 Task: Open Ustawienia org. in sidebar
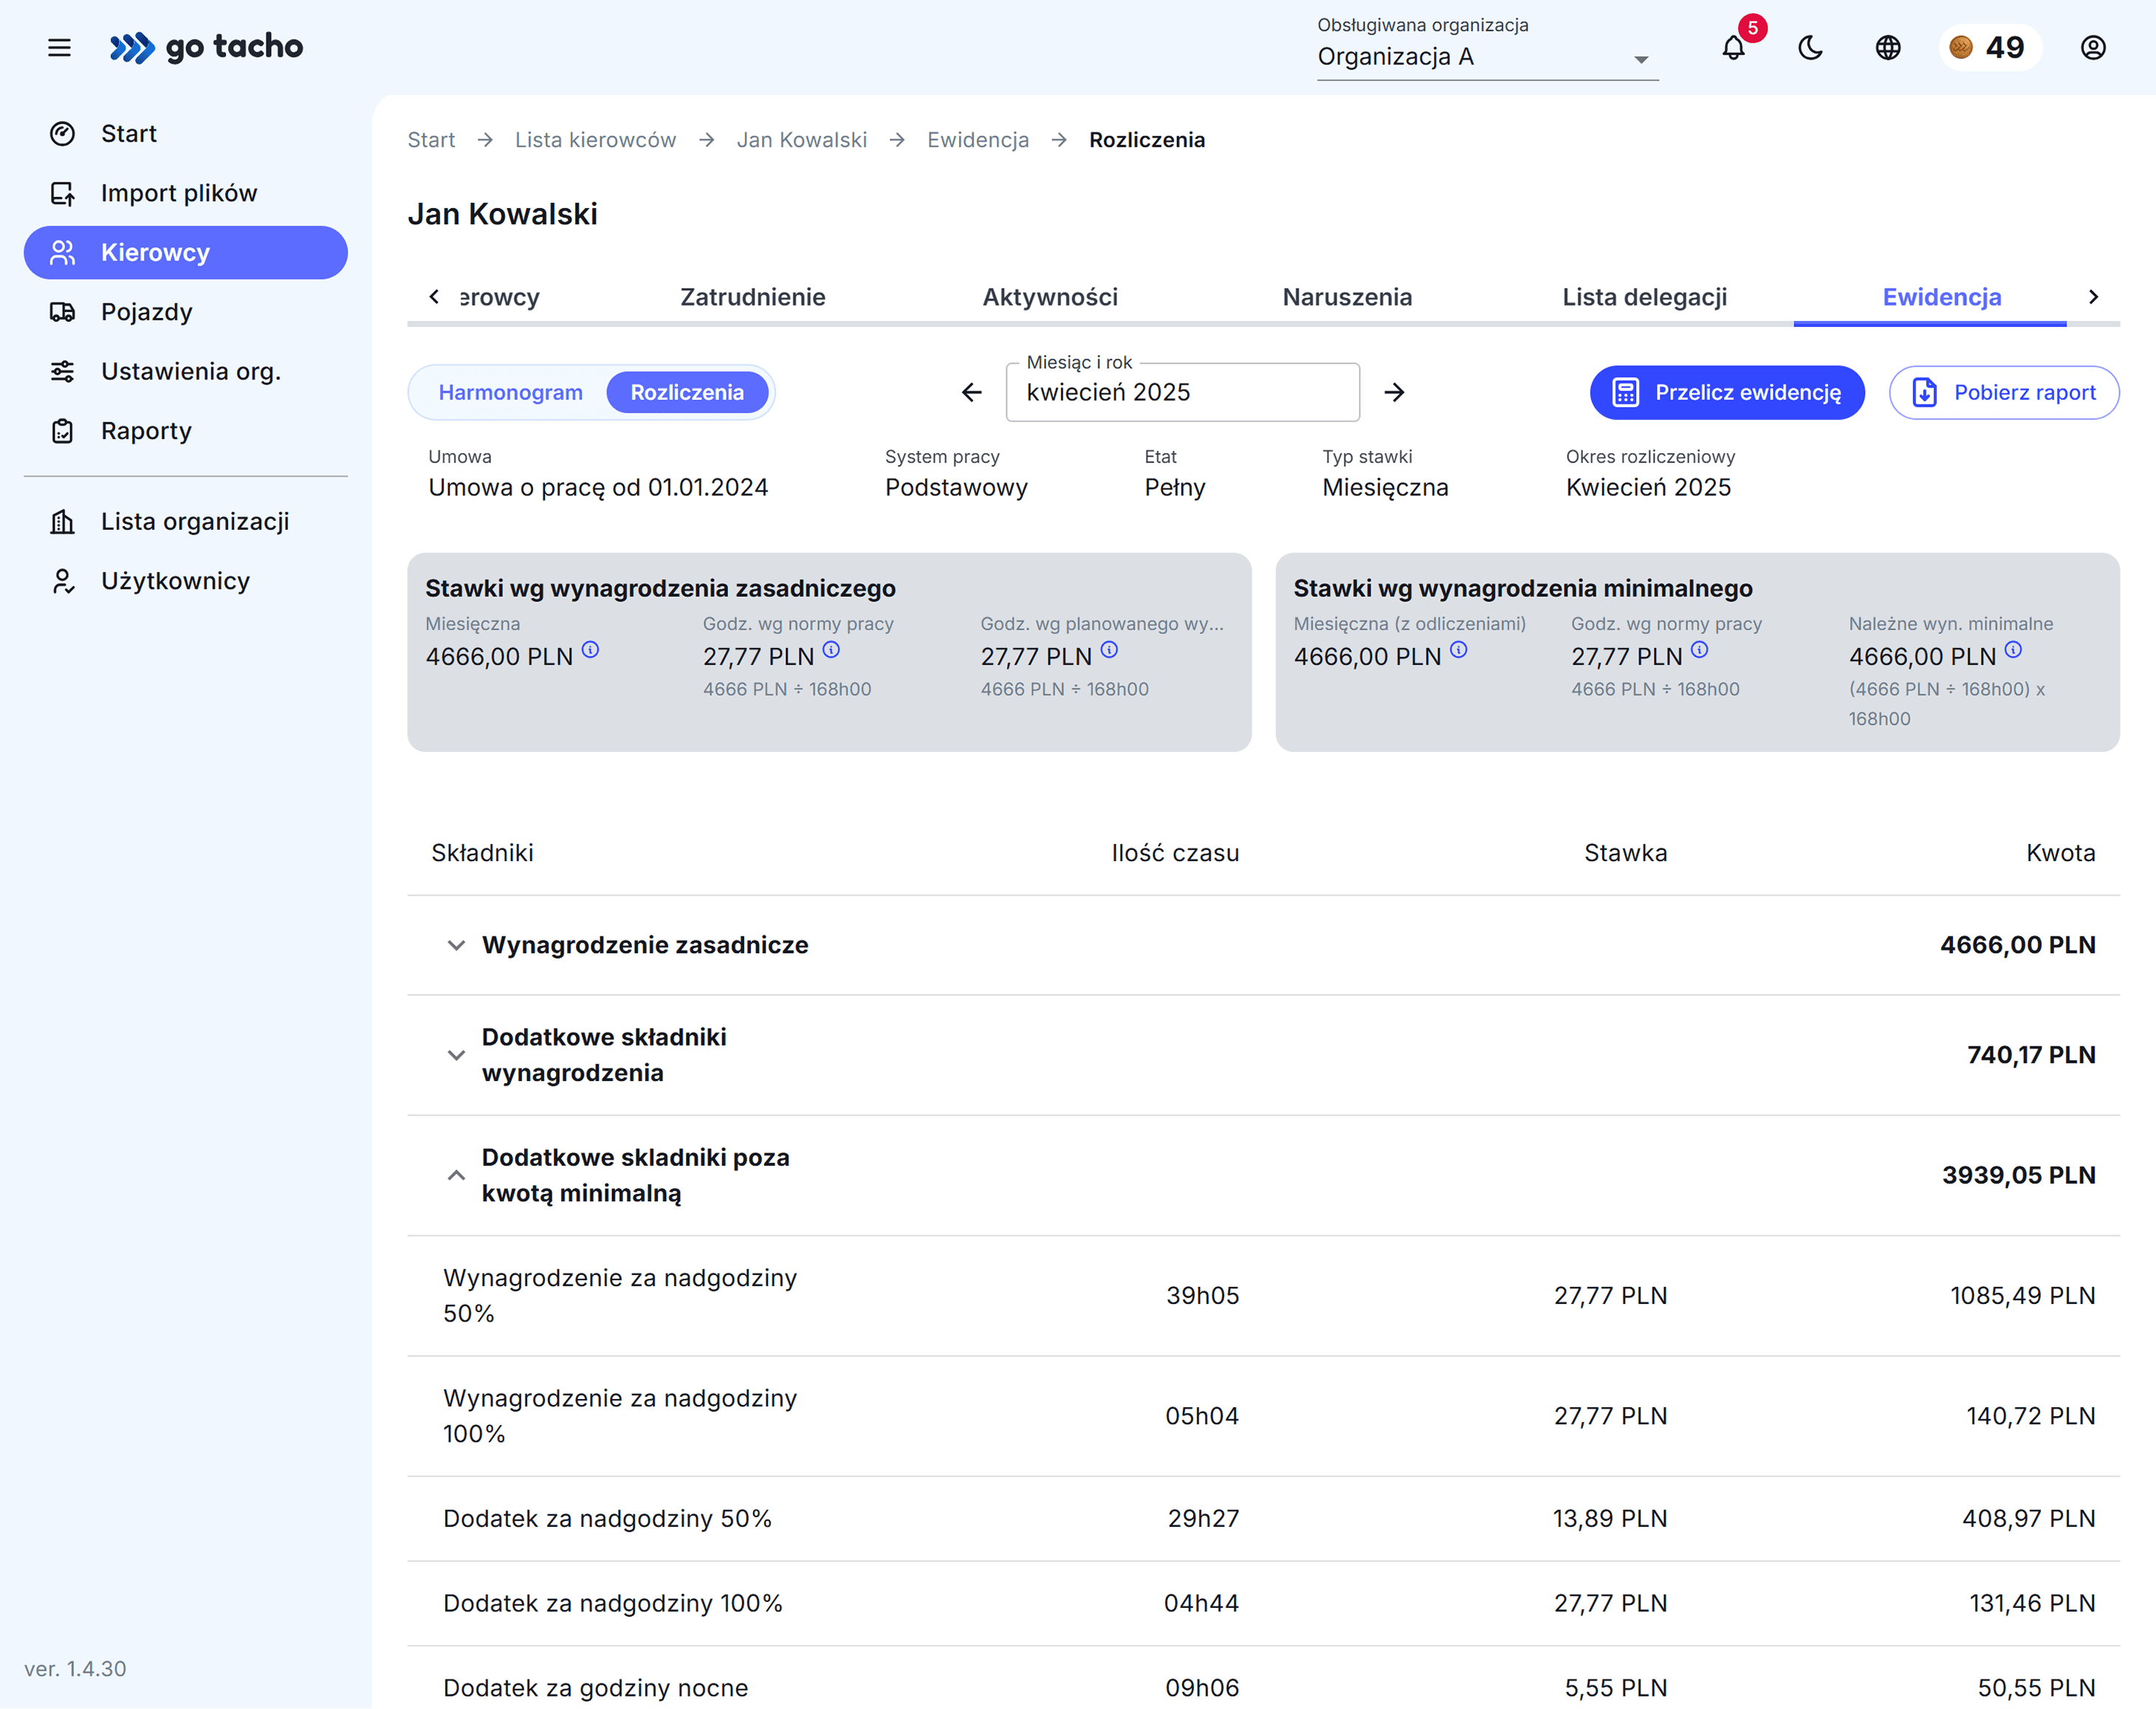[x=185, y=370]
